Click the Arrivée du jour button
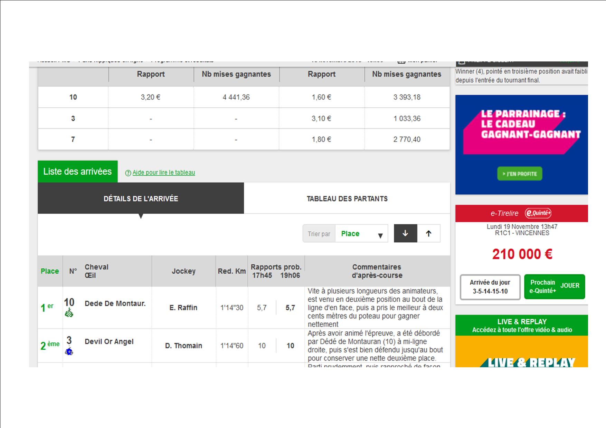Image resolution: width=606 pixels, height=428 pixels. (x=490, y=287)
